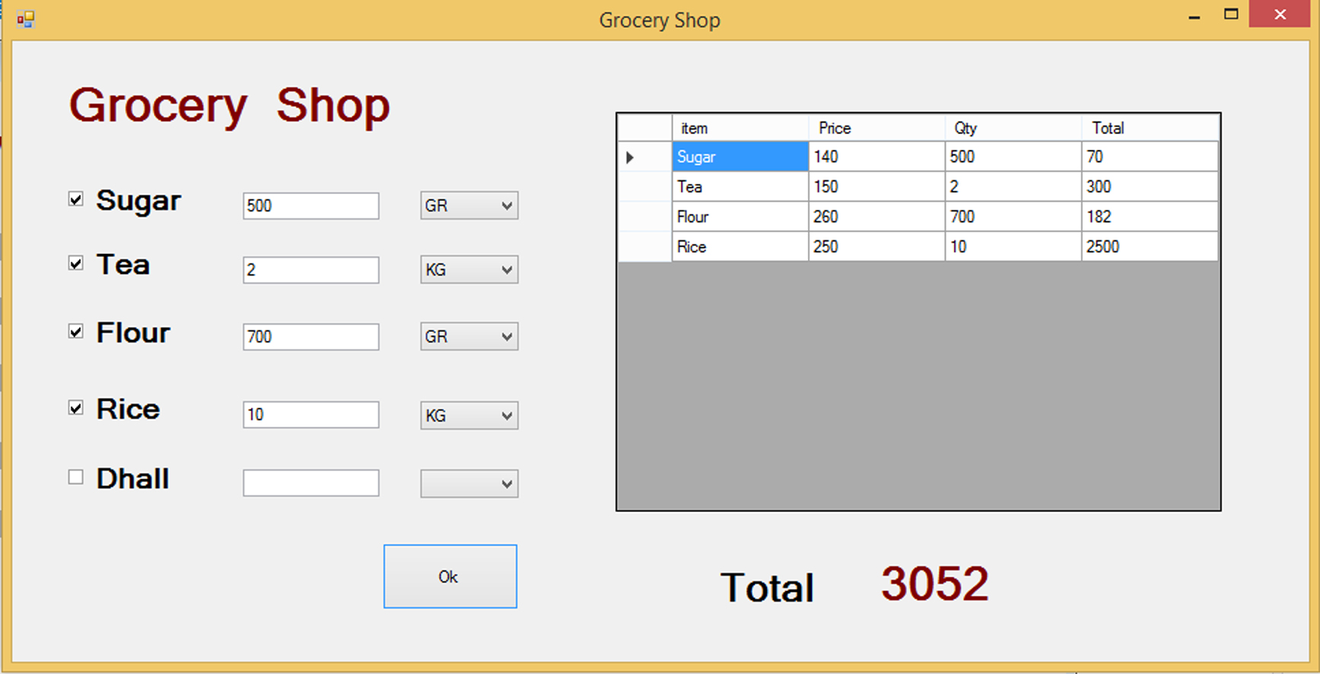The width and height of the screenshot is (1320, 674).
Task: Click the Tea row header selector
Action: 645,186
